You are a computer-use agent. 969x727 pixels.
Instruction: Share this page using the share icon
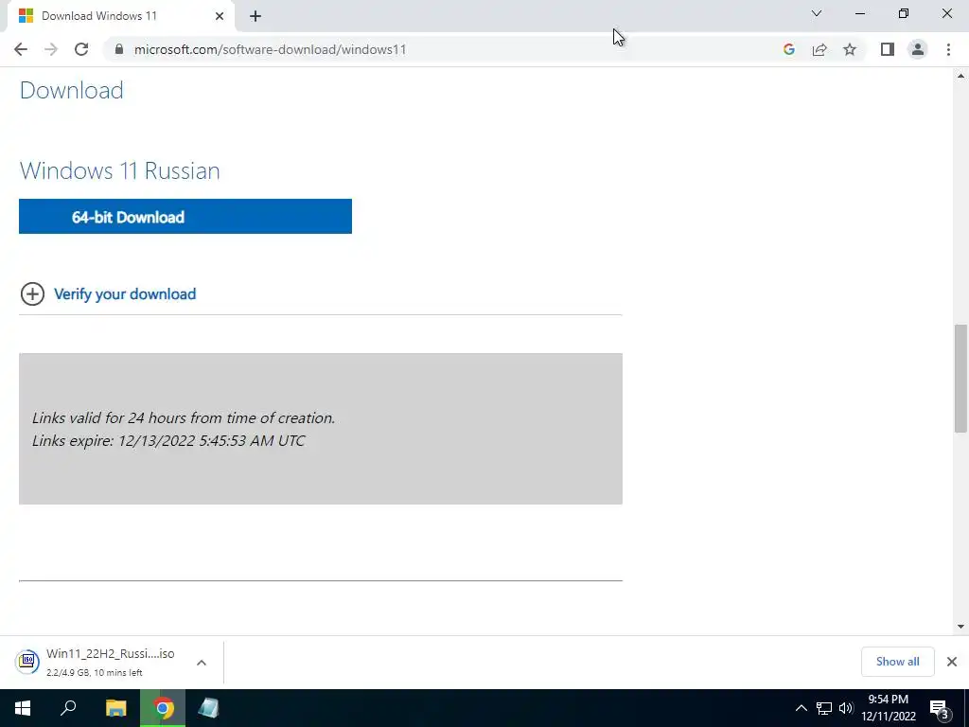pyautogui.click(x=819, y=49)
